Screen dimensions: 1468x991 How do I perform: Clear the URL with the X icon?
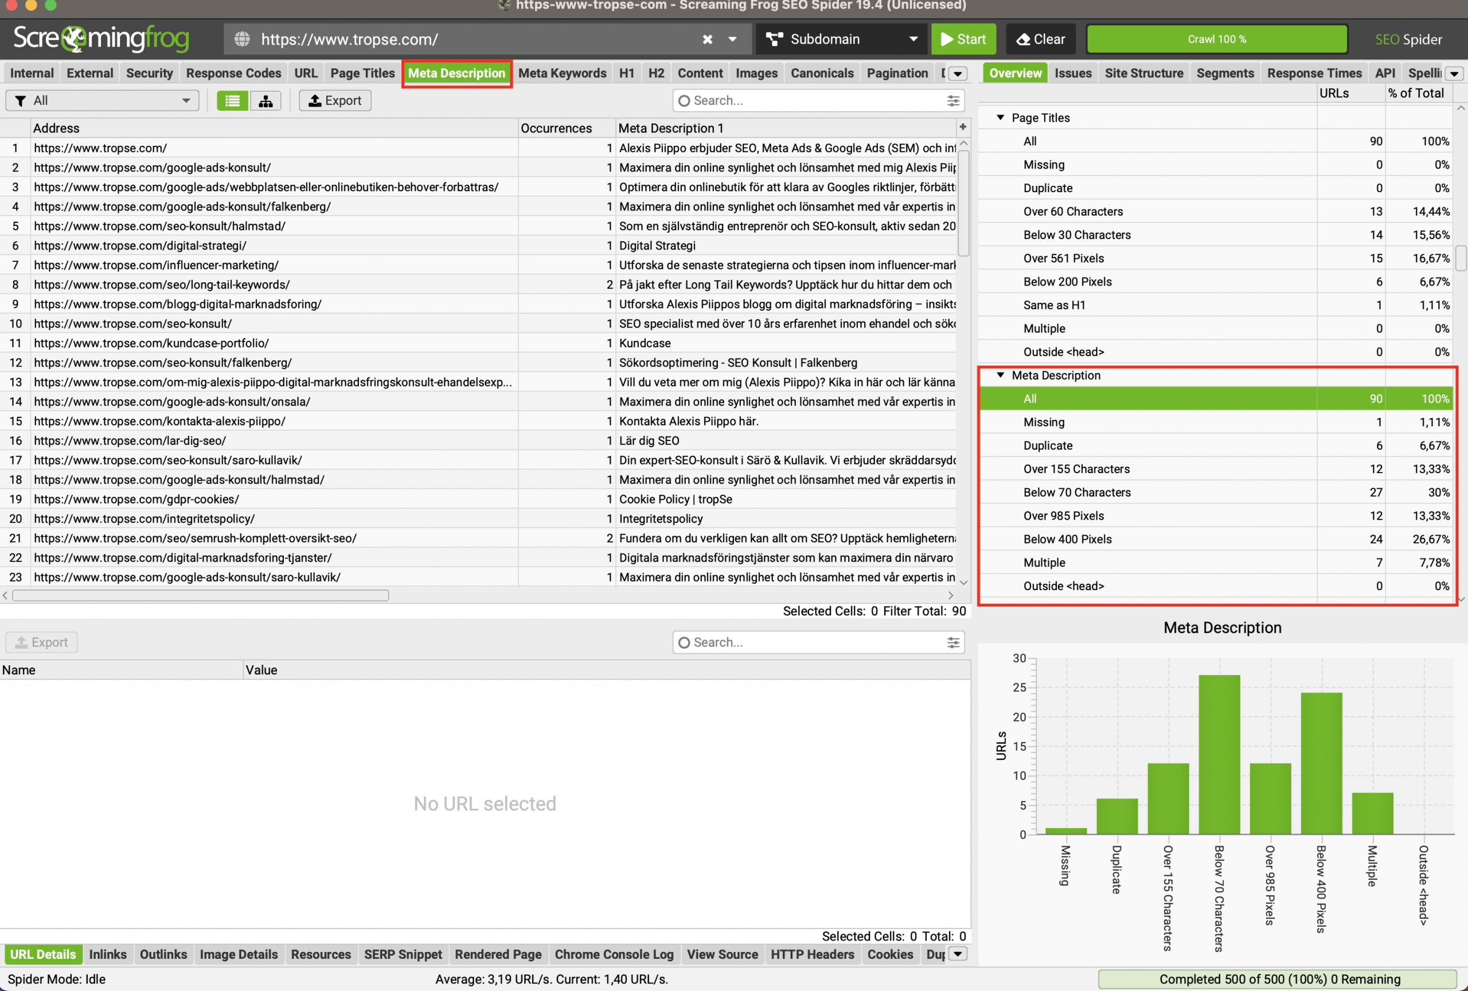pyautogui.click(x=708, y=39)
